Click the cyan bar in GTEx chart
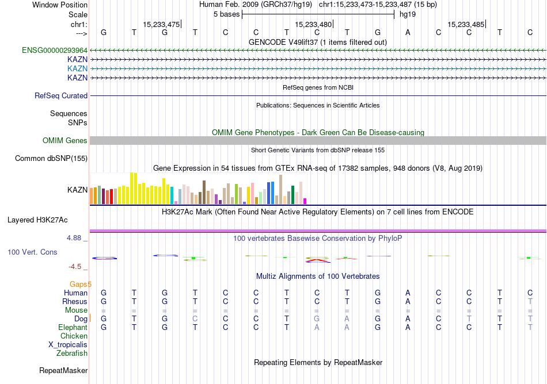The image size is (547, 384). [172, 195]
